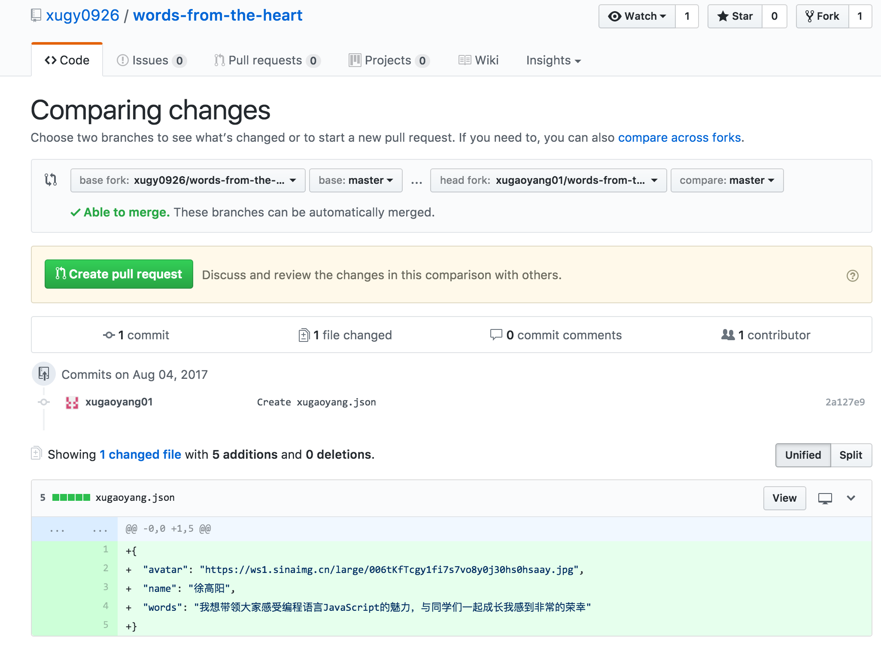Show the 1 contributor list

pos(766,335)
